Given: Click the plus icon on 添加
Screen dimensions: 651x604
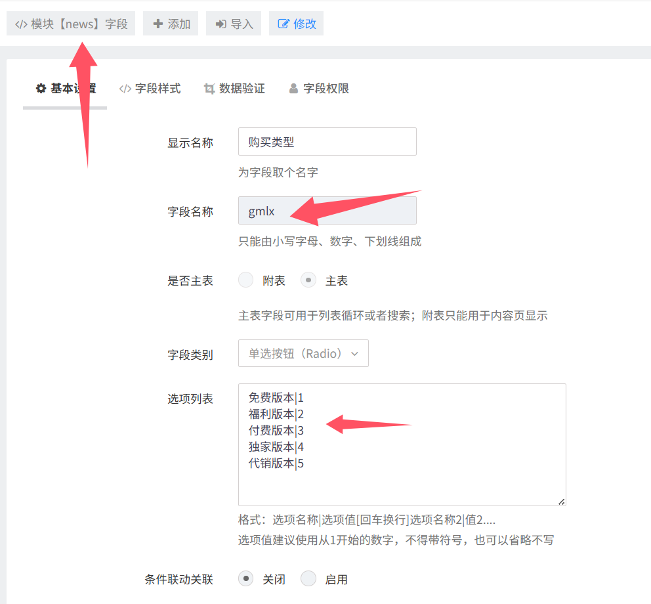Looking at the screenshot, I should 157,24.
